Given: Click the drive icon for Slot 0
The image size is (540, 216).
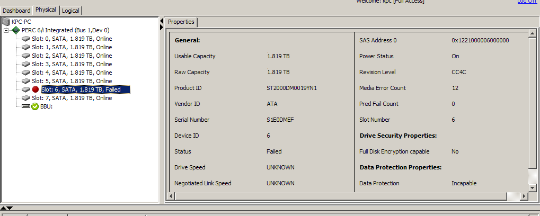Looking at the screenshot, I should (x=26, y=39).
